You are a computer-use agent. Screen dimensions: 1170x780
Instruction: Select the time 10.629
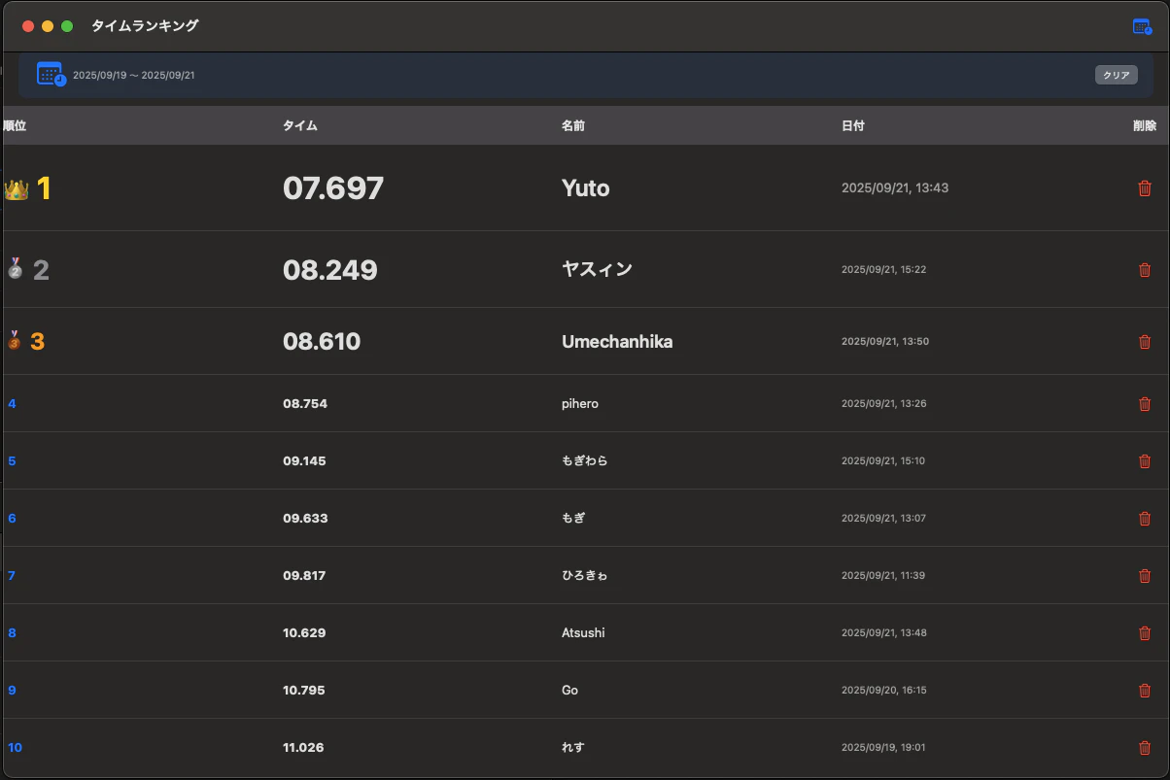305,633
